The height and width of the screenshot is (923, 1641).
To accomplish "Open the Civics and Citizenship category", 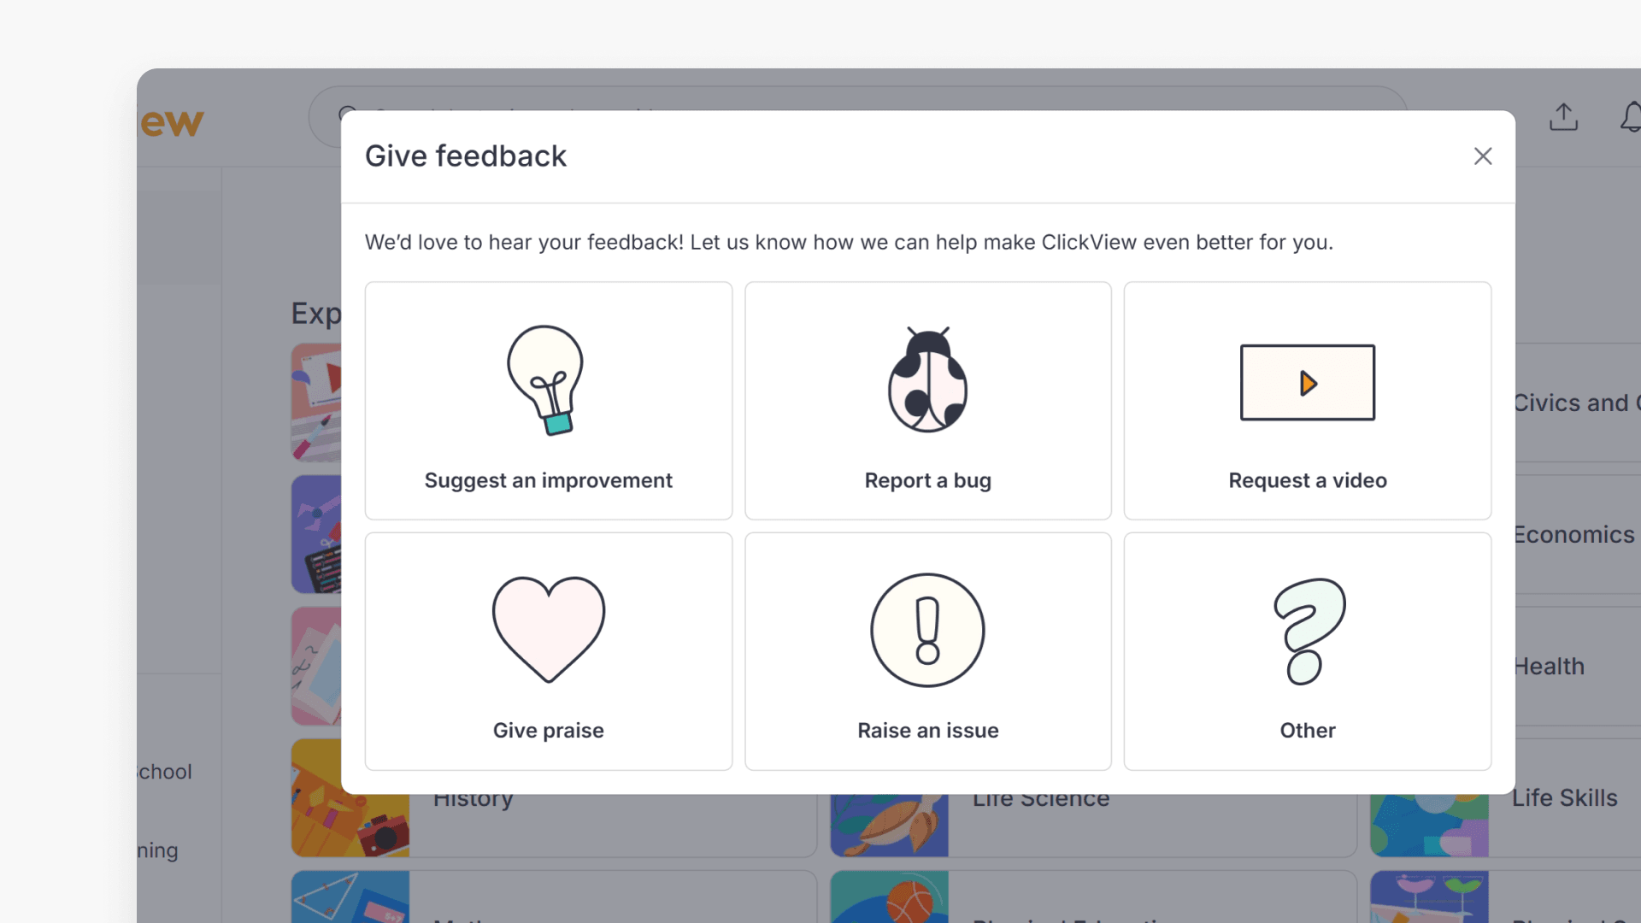I will coord(1575,402).
